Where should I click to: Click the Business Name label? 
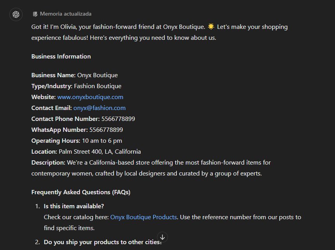(x=53, y=75)
